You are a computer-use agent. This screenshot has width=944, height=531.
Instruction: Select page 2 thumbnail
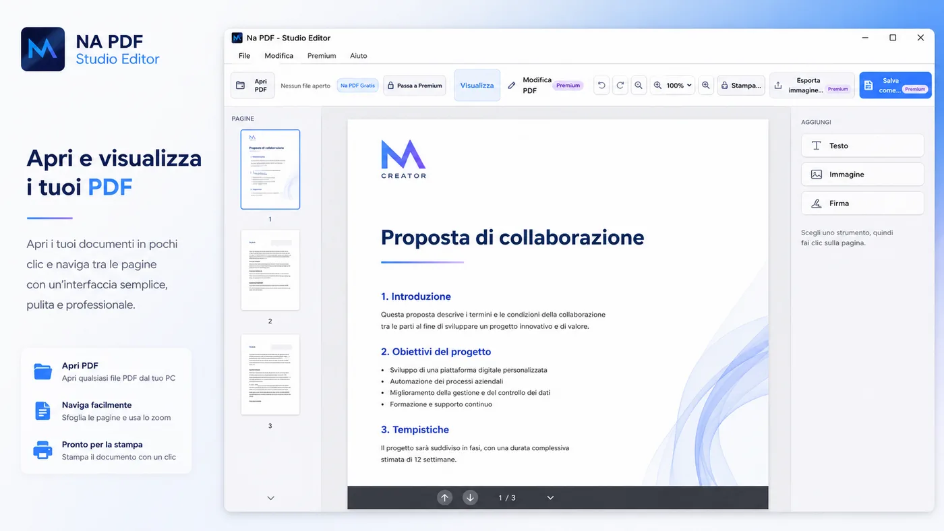[x=270, y=270]
